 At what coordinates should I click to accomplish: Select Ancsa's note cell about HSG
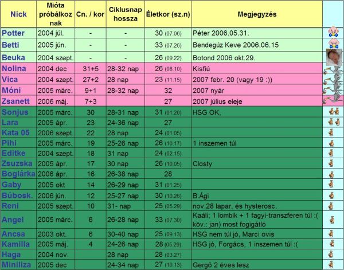[x=257, y=233]
